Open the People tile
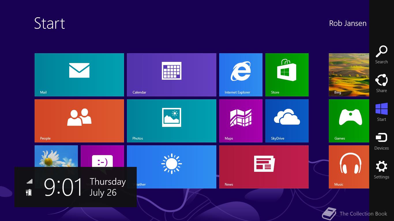The height and width of the screenshot is (221, 394). point(79,121)
